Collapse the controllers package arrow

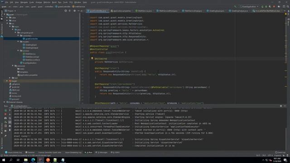18,35
